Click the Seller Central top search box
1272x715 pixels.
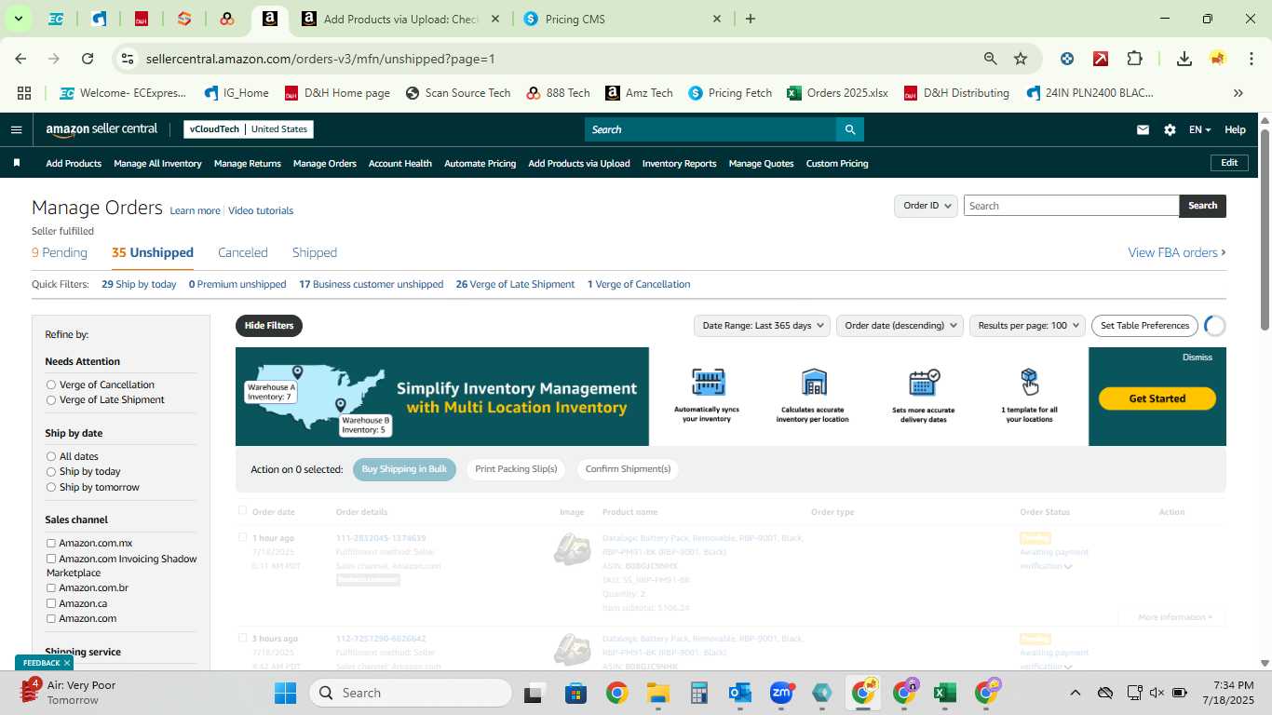coord(710,129)
